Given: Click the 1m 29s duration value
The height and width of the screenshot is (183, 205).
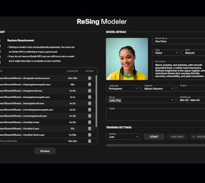Looking at the screenshot, I should (72, 135).
